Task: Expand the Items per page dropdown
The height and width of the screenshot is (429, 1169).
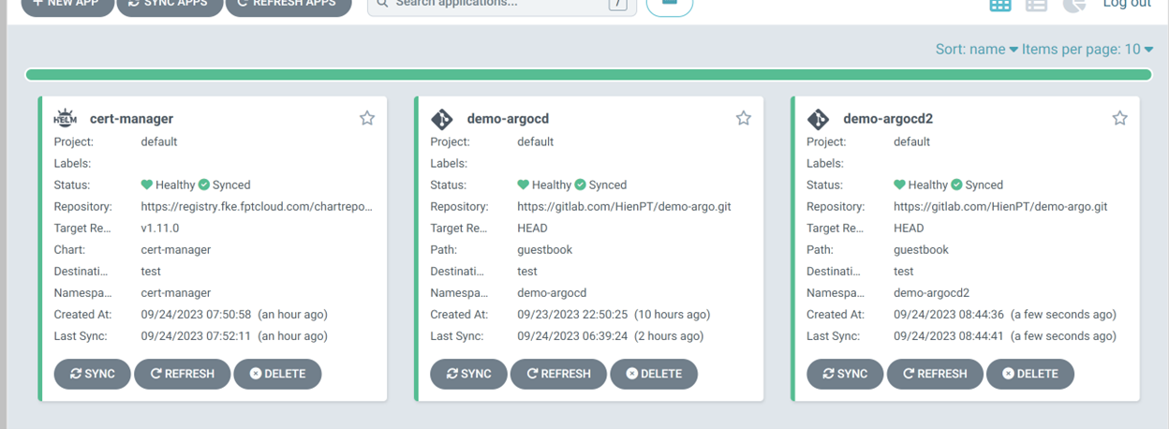Action: tap(1087, 50)
